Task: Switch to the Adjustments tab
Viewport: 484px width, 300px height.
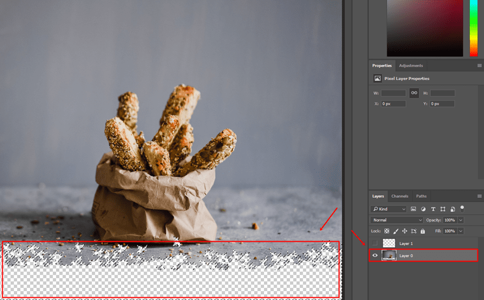Action: 411,65
